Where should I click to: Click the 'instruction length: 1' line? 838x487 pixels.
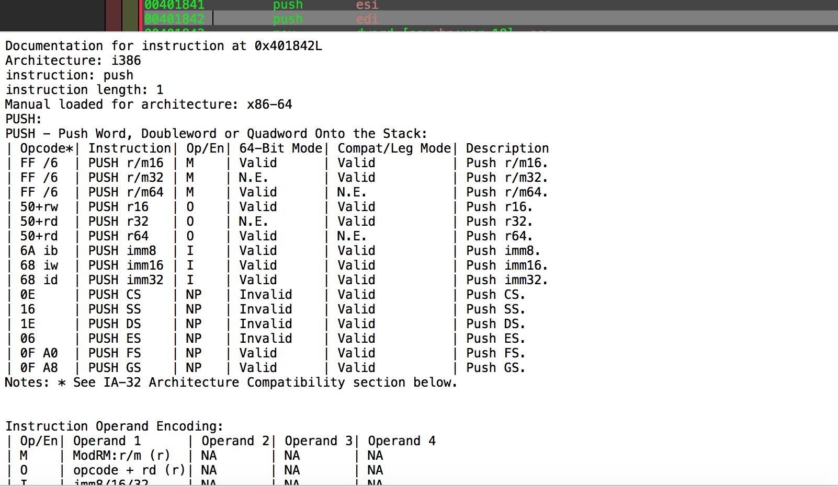tap(85, 90)
